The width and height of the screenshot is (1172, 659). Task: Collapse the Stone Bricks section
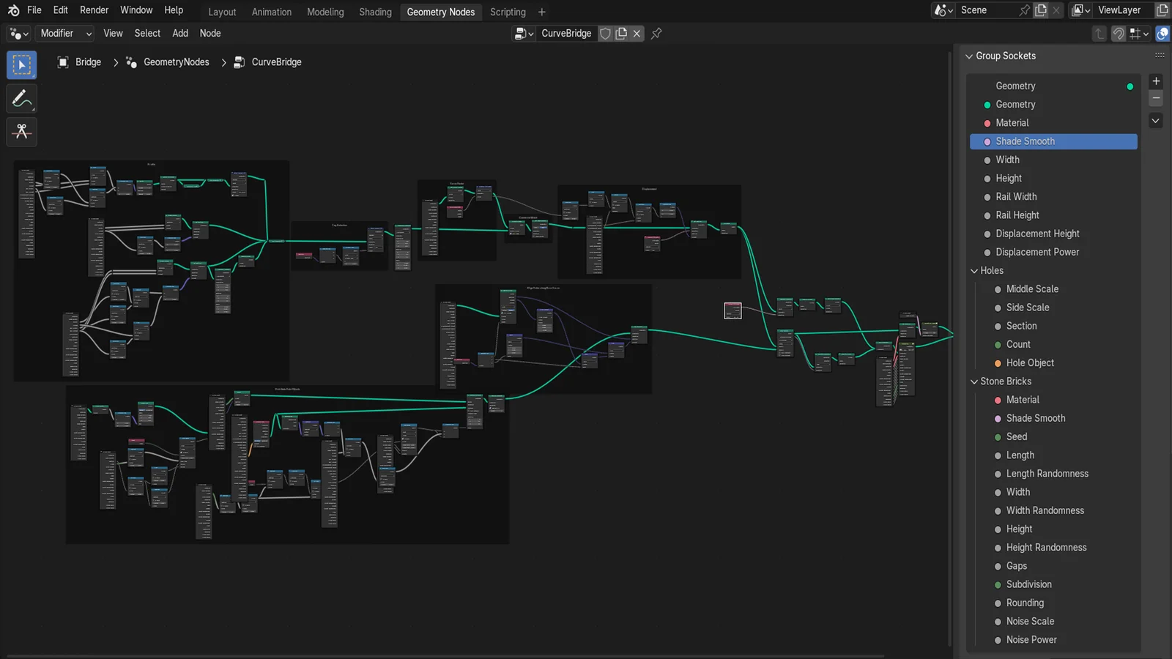[x=974, y=381]
